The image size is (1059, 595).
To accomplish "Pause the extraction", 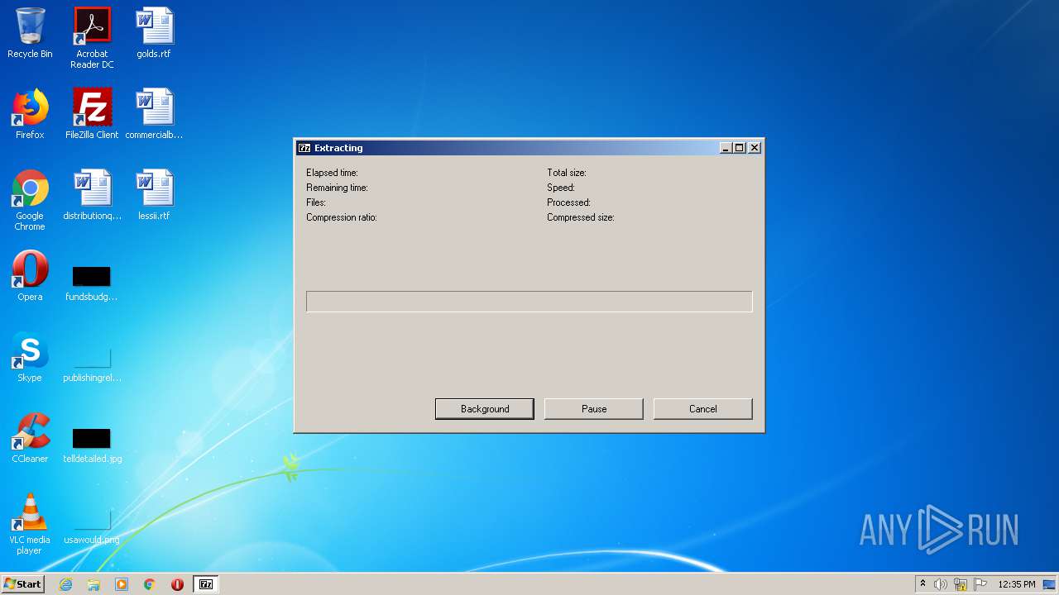I will click(x=594, y=409).
